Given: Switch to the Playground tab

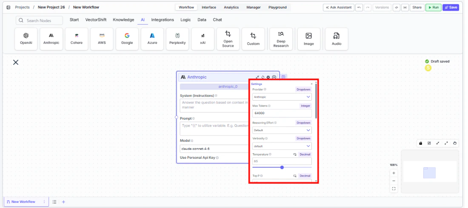Looking at the screenshot, I should [277, 8].
